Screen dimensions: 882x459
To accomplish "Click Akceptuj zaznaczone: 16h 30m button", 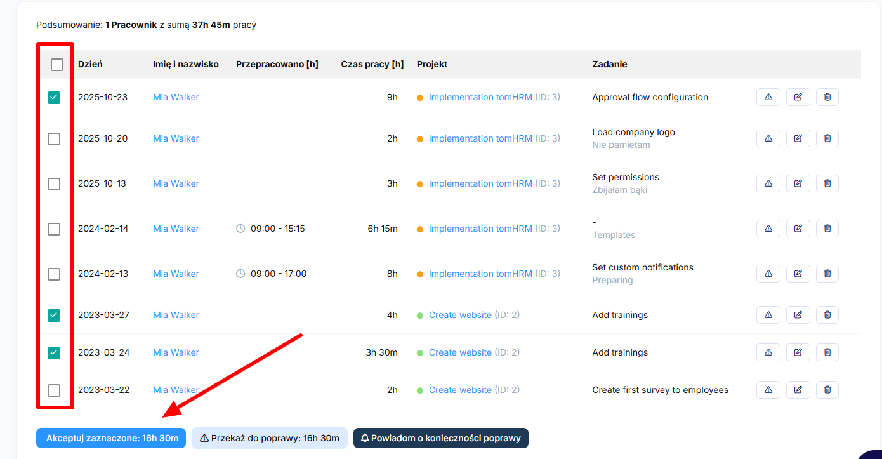I will [x=111, y=438].
